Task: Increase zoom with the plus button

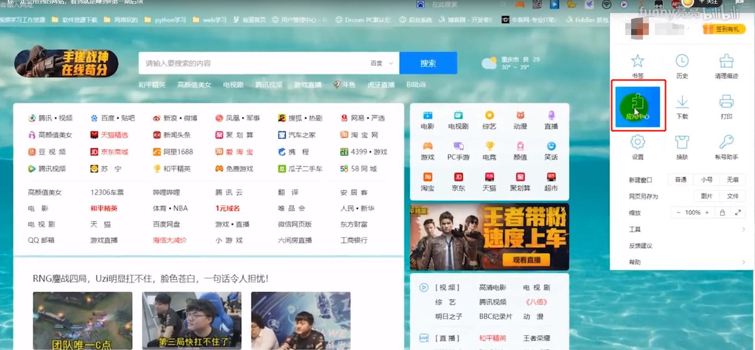Action: (707, 213)
